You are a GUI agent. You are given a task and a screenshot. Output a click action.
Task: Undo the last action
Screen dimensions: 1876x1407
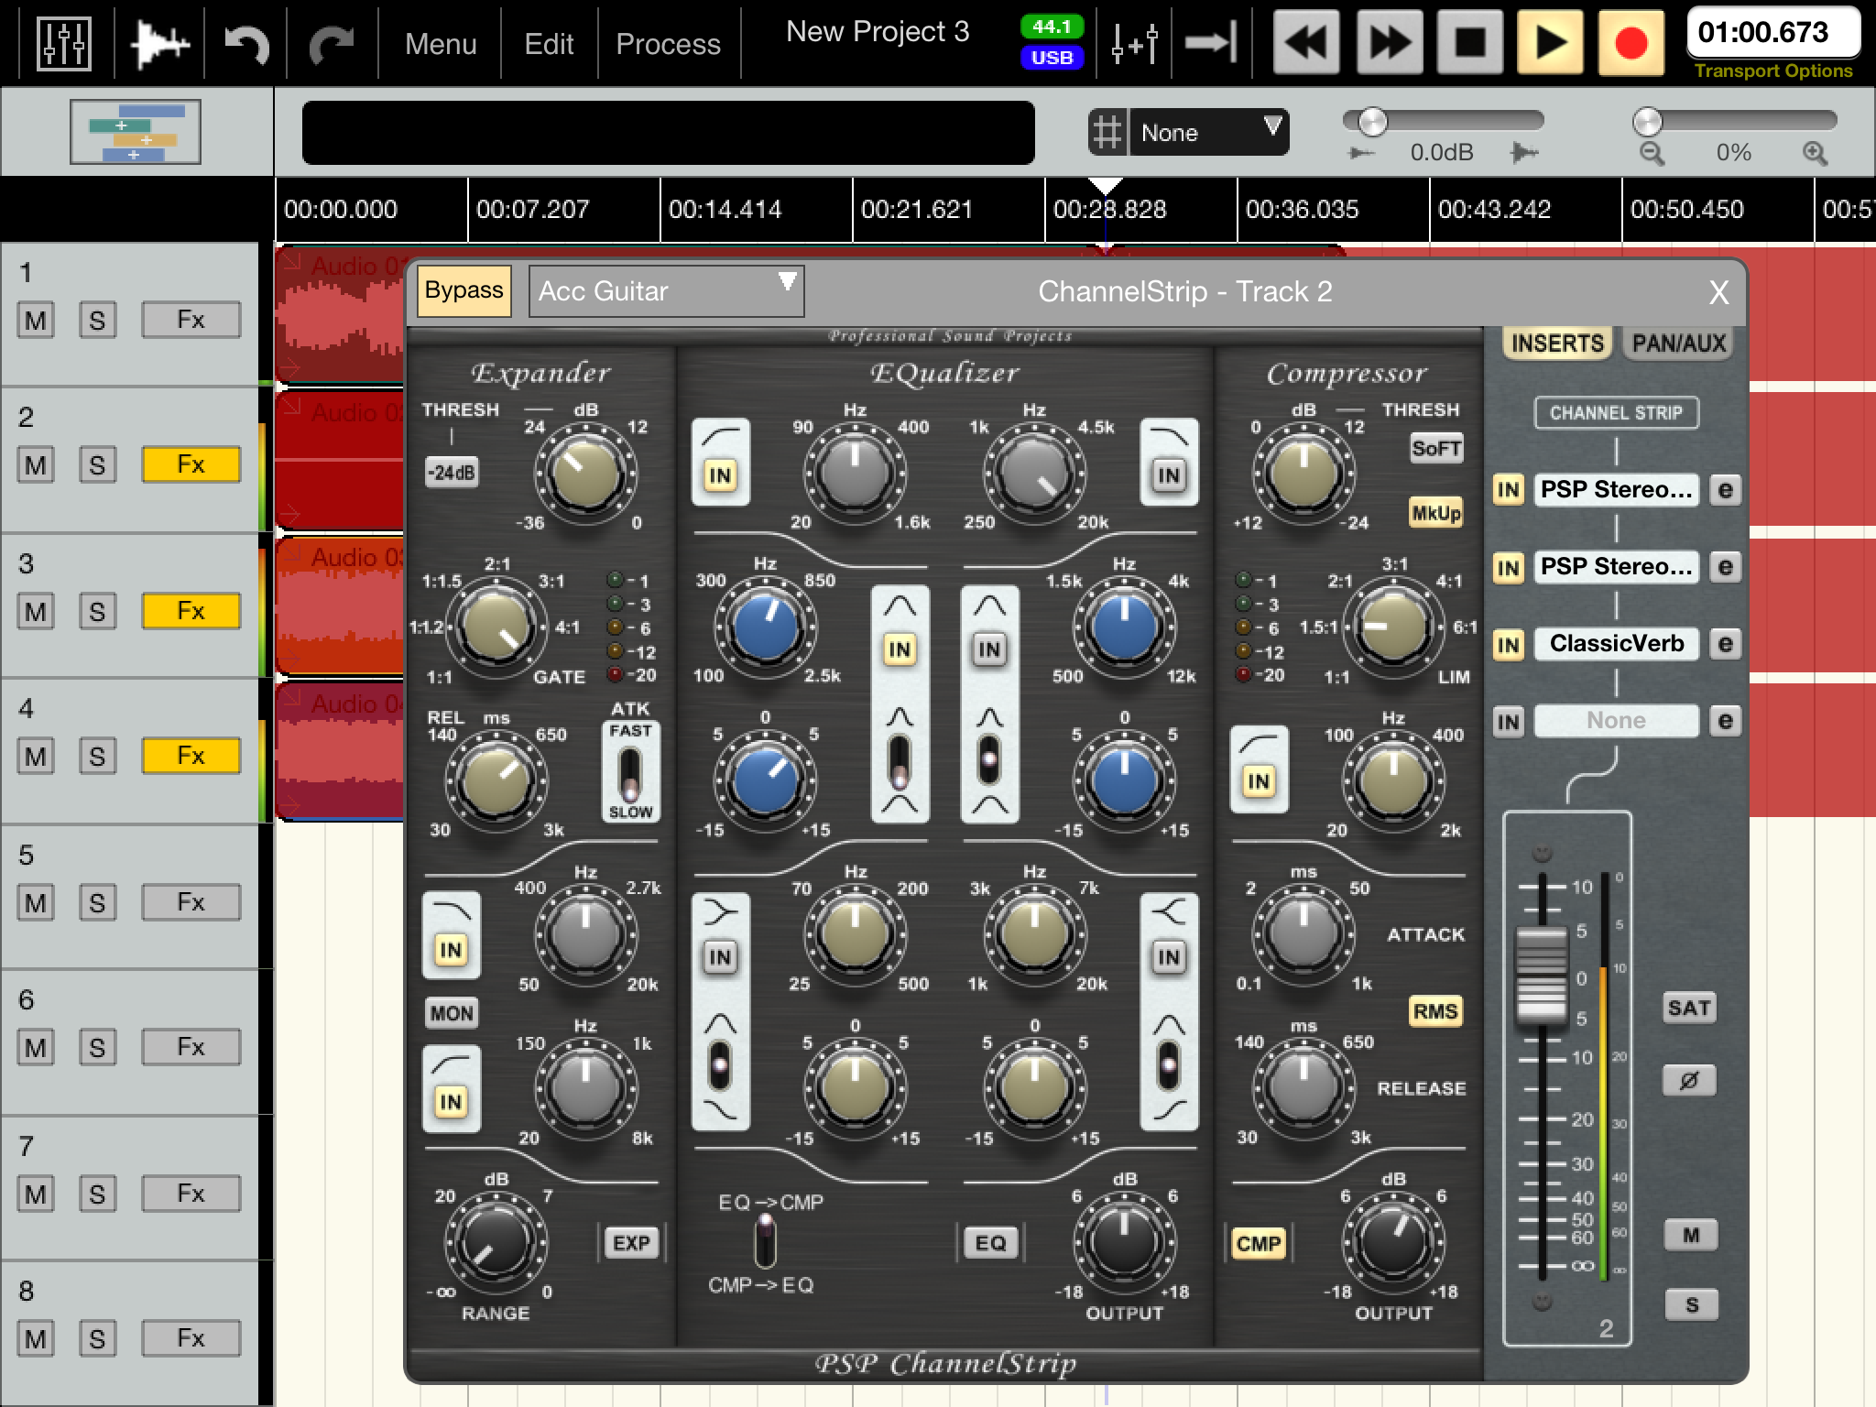(x=246, y=44)
